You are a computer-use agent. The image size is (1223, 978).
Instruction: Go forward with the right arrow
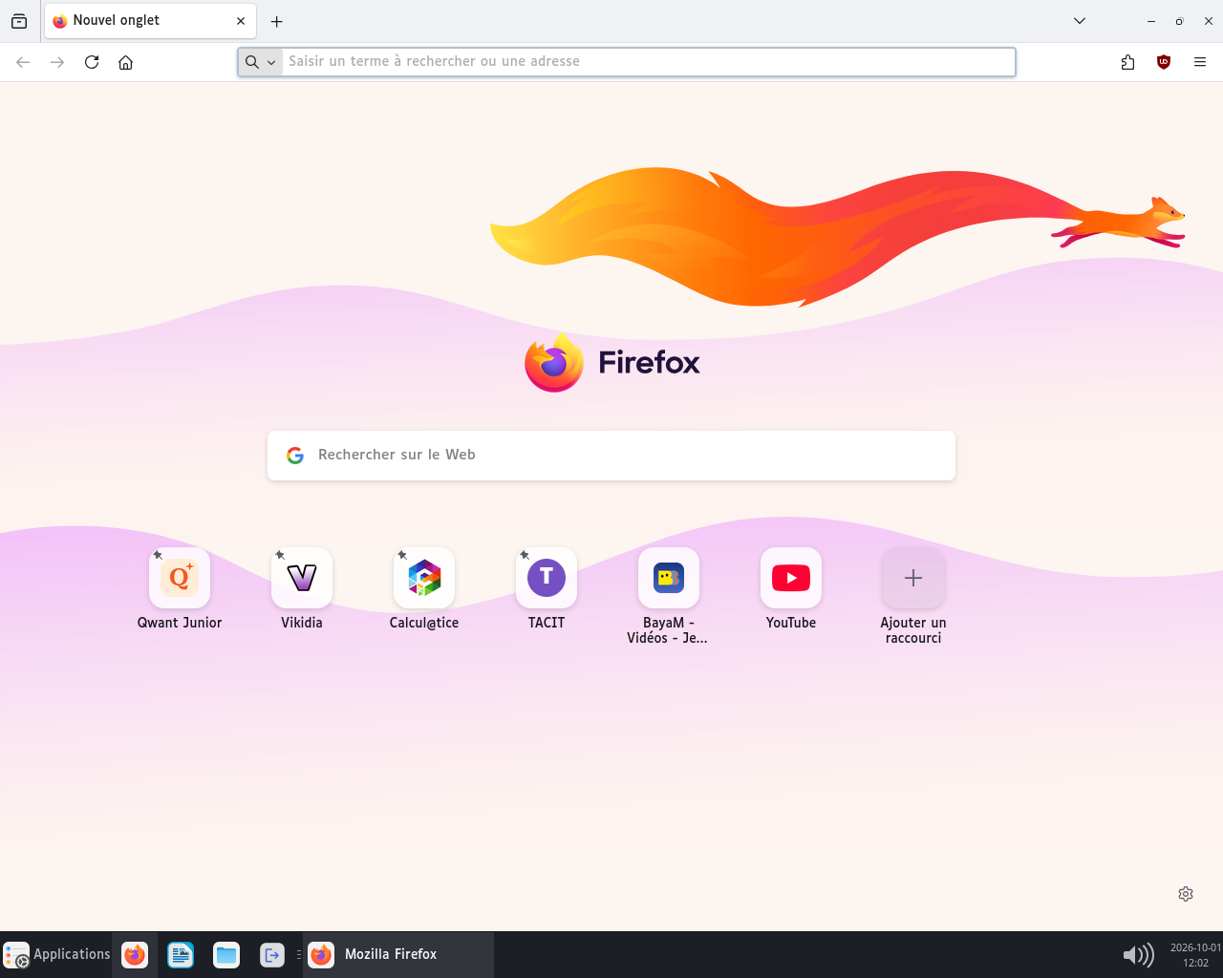pyautogui.click(x=57, y=62)
